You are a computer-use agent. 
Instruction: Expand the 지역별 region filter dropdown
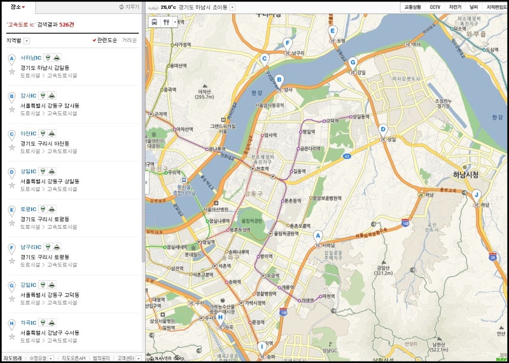(x=27, y=41)
